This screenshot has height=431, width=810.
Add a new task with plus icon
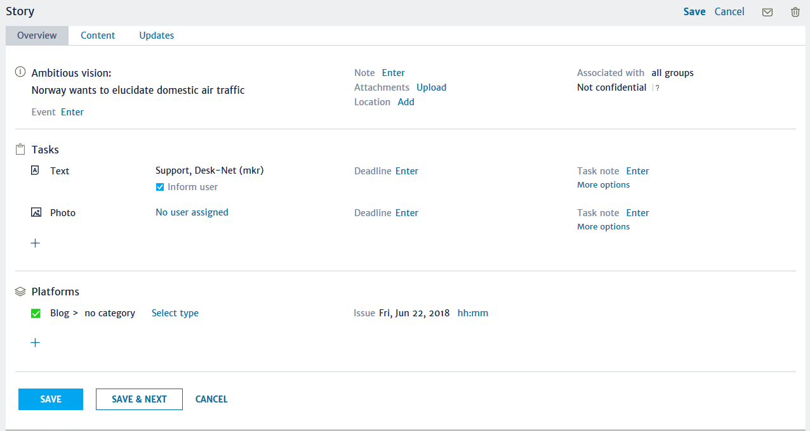click(x=36, y=243)
